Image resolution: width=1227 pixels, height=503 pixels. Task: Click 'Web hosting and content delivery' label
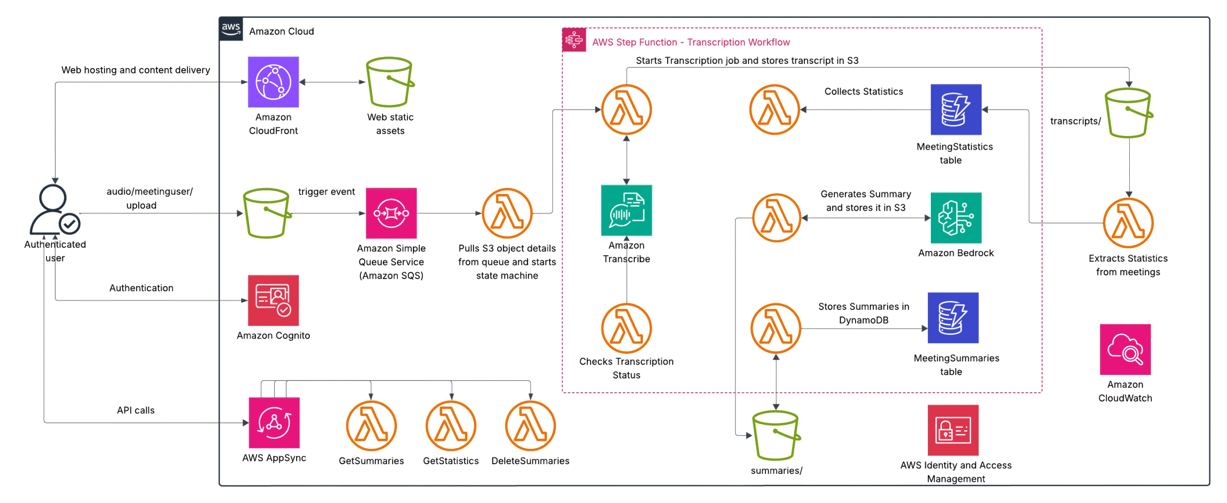tap(136, 70)
